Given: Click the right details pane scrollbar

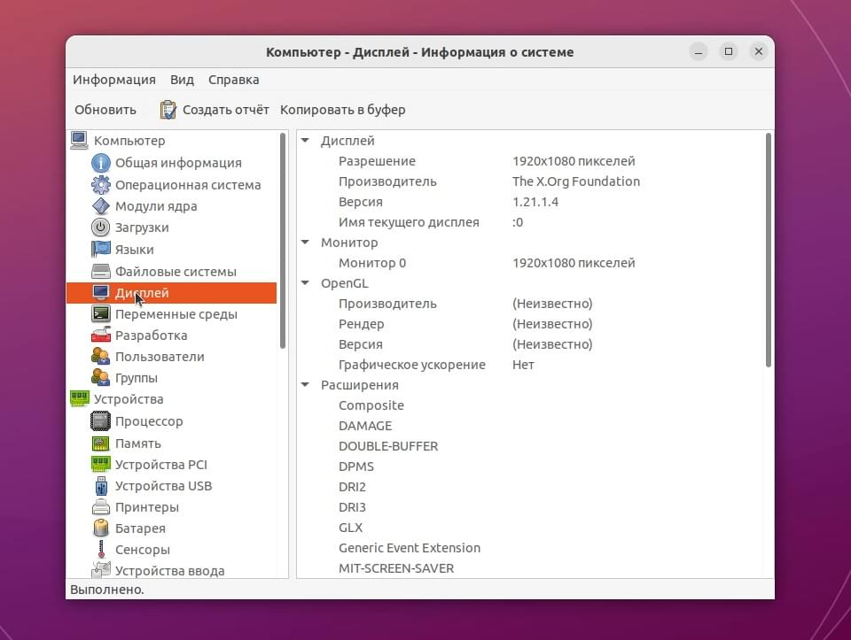Looking at the screenshot, I should point(768,251).
